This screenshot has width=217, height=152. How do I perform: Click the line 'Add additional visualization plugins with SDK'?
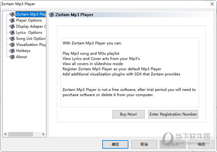pos(121,74)
